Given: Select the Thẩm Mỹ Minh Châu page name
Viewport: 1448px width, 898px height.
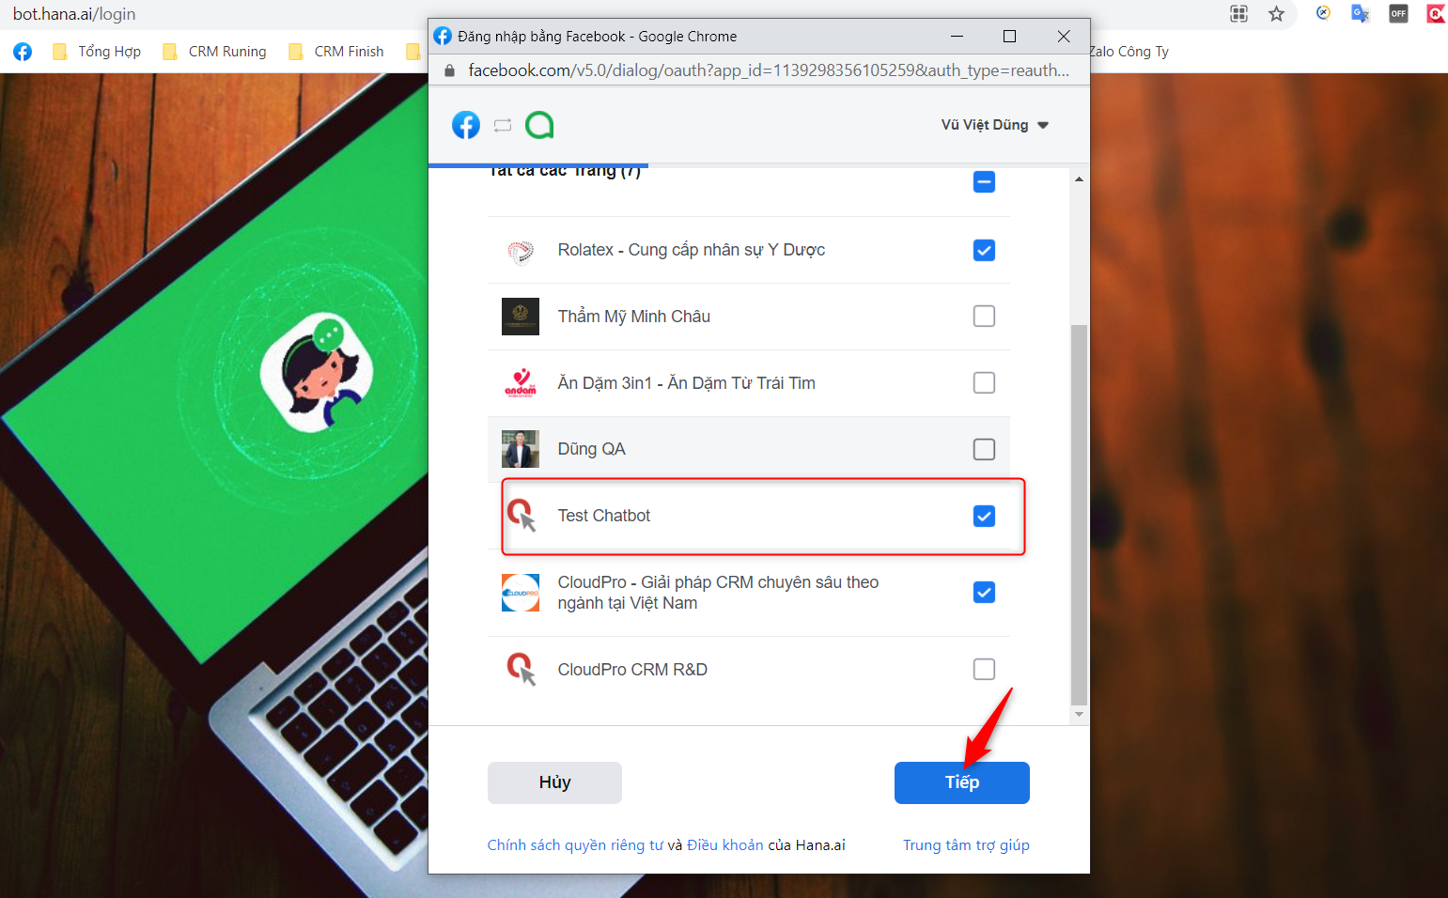Looking at the screenshot, I should click(633, 317).
